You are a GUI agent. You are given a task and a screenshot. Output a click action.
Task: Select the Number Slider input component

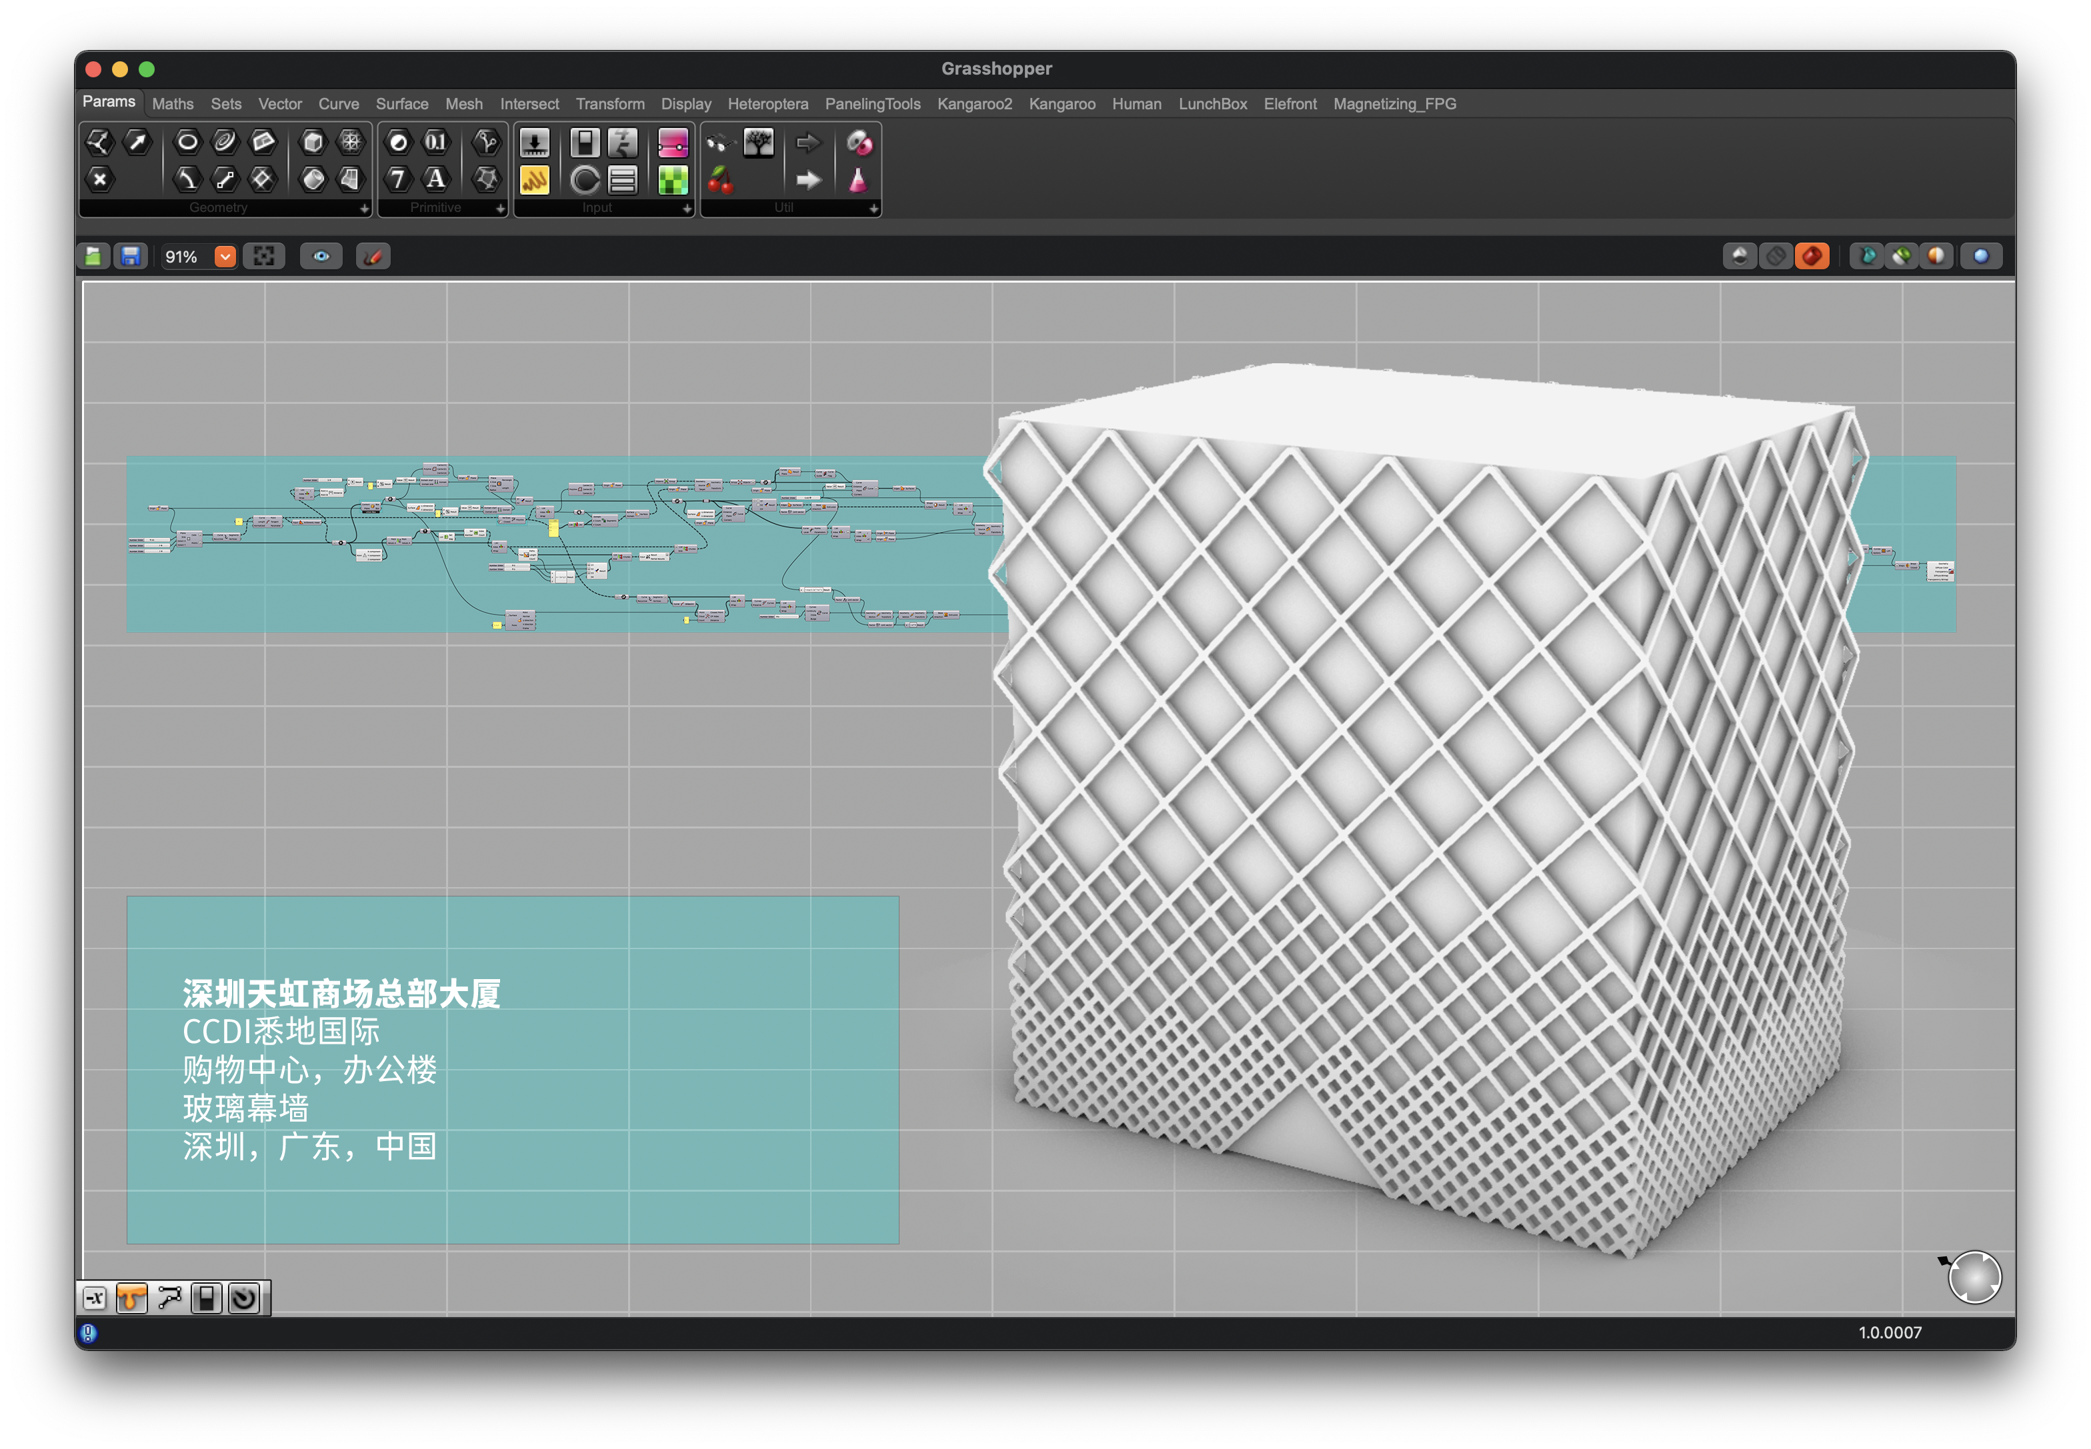coord(534,143)
